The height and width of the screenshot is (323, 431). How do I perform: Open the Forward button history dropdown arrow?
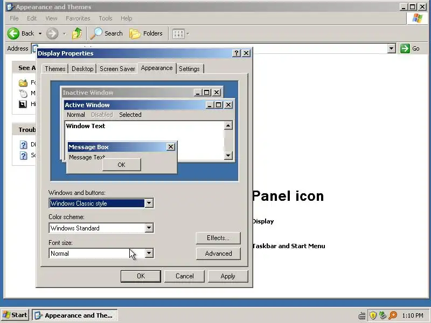(64, 34)
